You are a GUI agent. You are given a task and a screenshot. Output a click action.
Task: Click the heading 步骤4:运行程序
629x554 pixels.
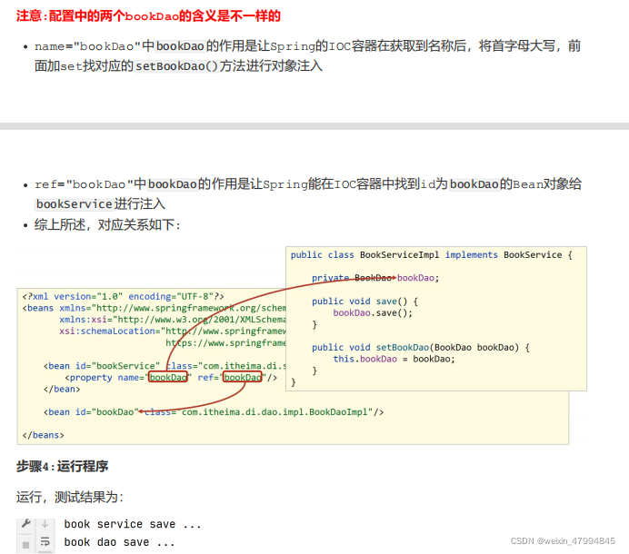[62, 466]
